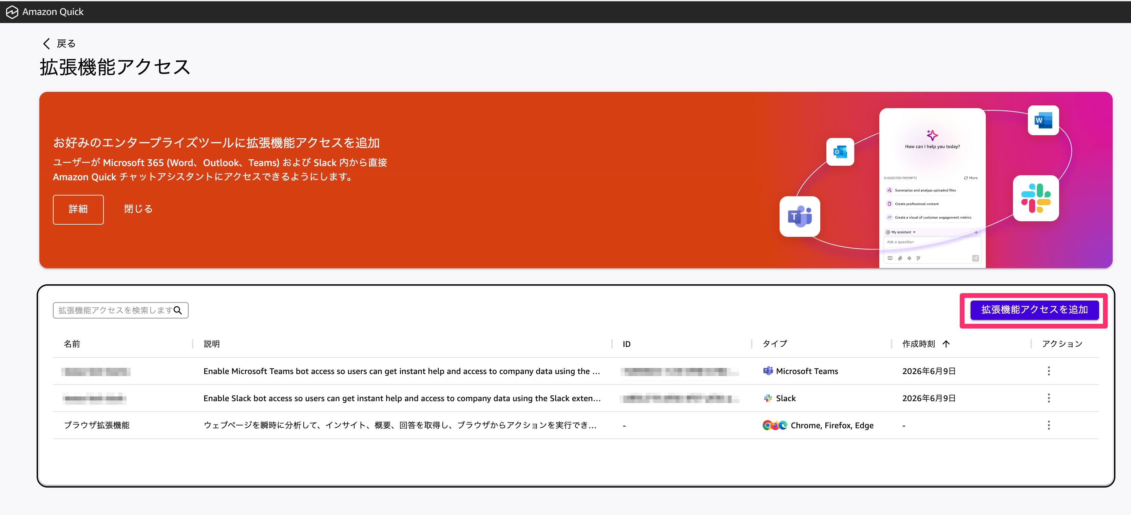
Task: Click banner heading お好みのエンタープライズツール
Action: pos(216,143)
